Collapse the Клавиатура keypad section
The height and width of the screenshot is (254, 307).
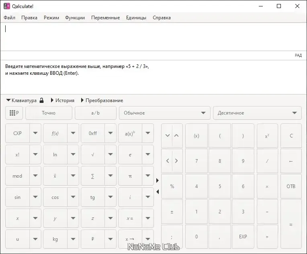(x=22, y=100)
